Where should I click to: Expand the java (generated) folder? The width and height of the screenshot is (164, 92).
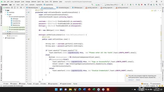(6, 31)
